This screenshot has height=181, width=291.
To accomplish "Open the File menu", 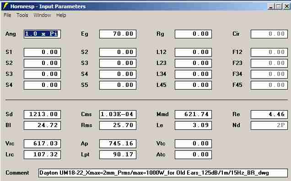I will pyautogui.click(x=7, y=15).
